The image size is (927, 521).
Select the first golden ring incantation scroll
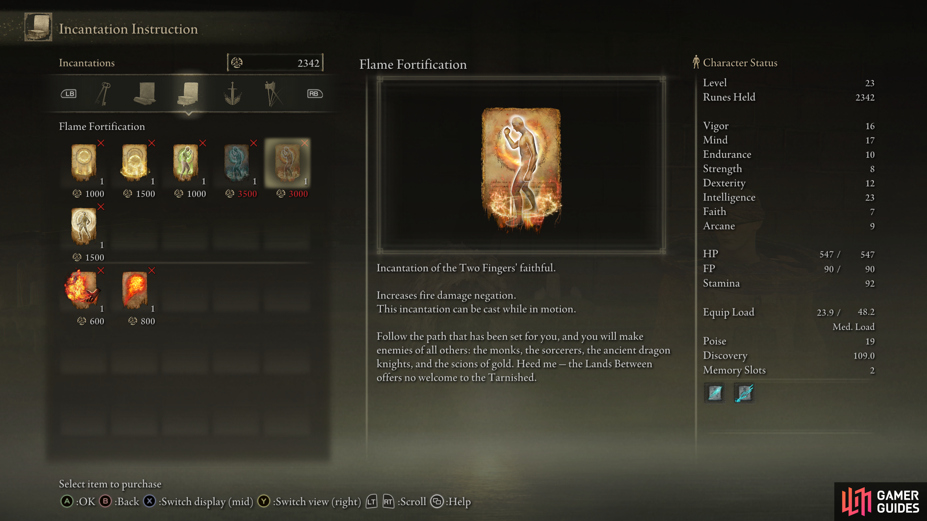point(84,163)
